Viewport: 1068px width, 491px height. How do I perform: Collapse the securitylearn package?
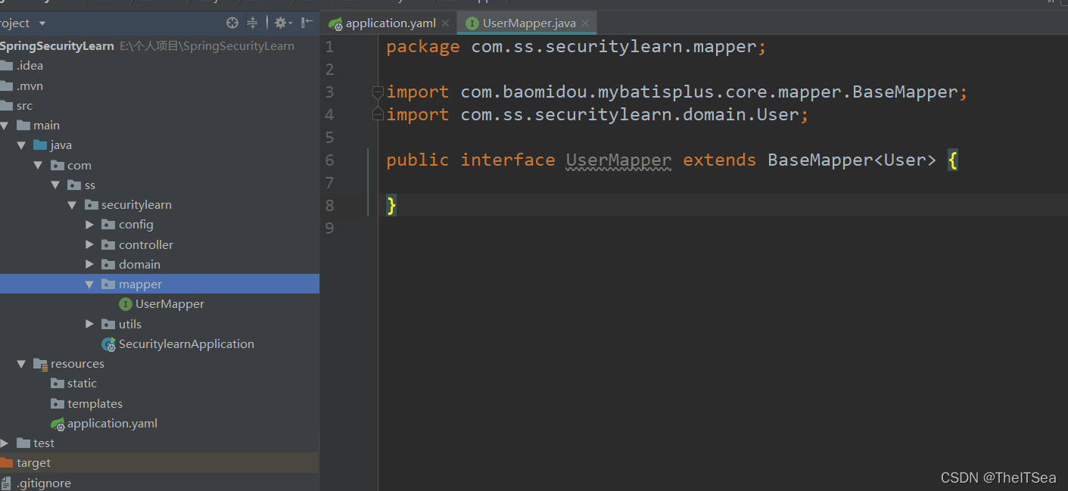point(72,205)
